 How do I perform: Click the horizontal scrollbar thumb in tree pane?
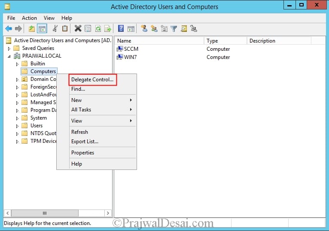point(45,213)
